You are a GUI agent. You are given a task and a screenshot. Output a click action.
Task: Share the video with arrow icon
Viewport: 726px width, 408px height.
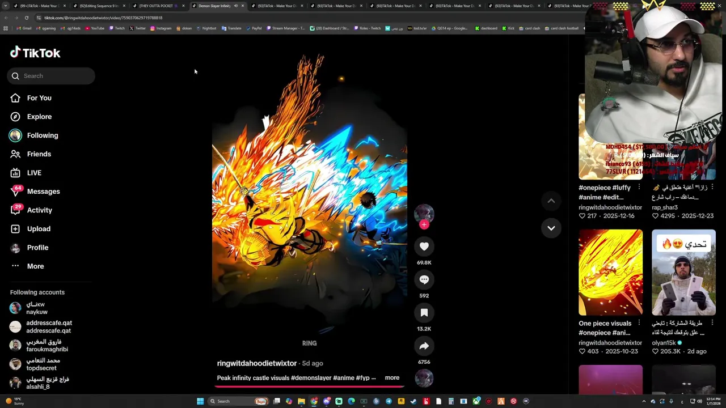[x=424, y=346]
